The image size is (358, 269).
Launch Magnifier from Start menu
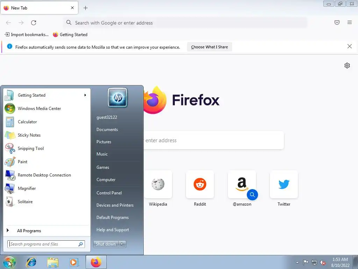tap(47, 188)
